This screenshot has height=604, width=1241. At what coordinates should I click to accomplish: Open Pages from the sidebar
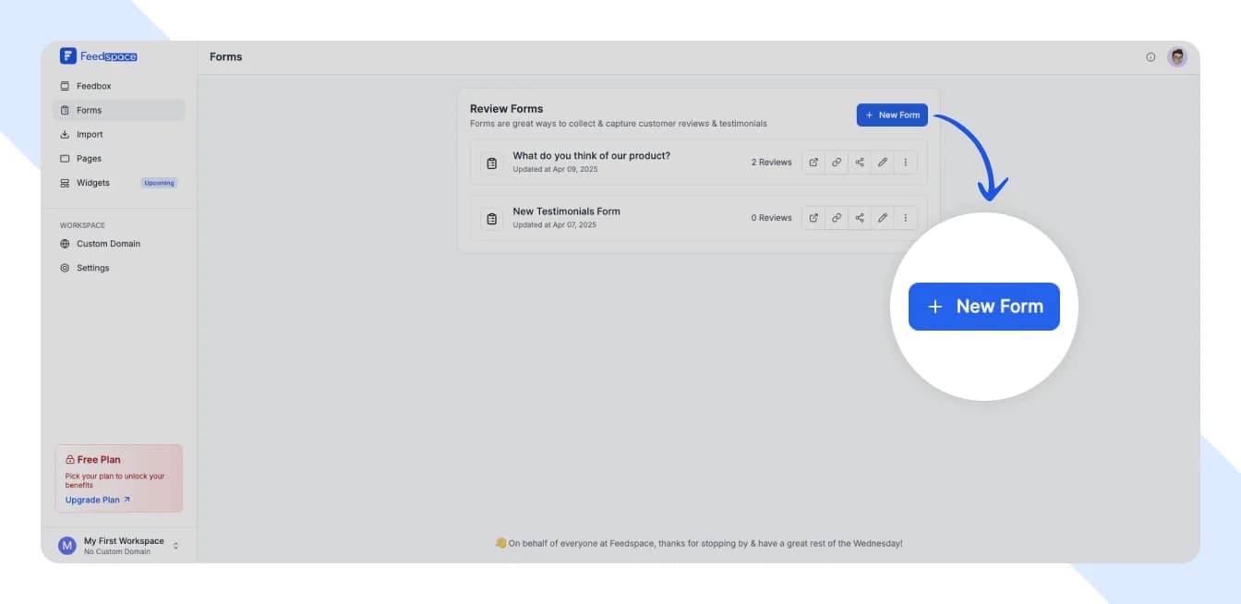pyautogui.click(x=89, y=159)
